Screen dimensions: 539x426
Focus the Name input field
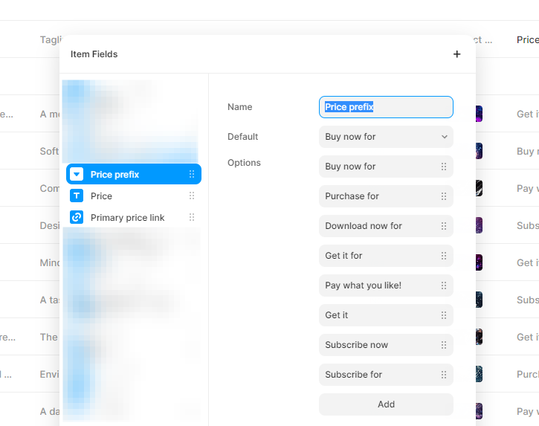(386, 107)
